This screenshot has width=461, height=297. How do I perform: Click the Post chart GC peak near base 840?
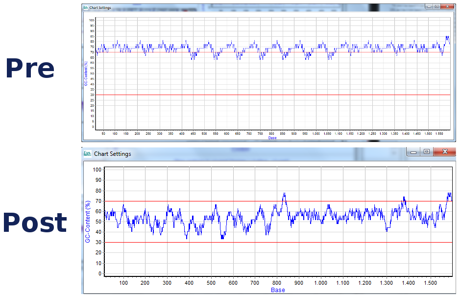284,194
